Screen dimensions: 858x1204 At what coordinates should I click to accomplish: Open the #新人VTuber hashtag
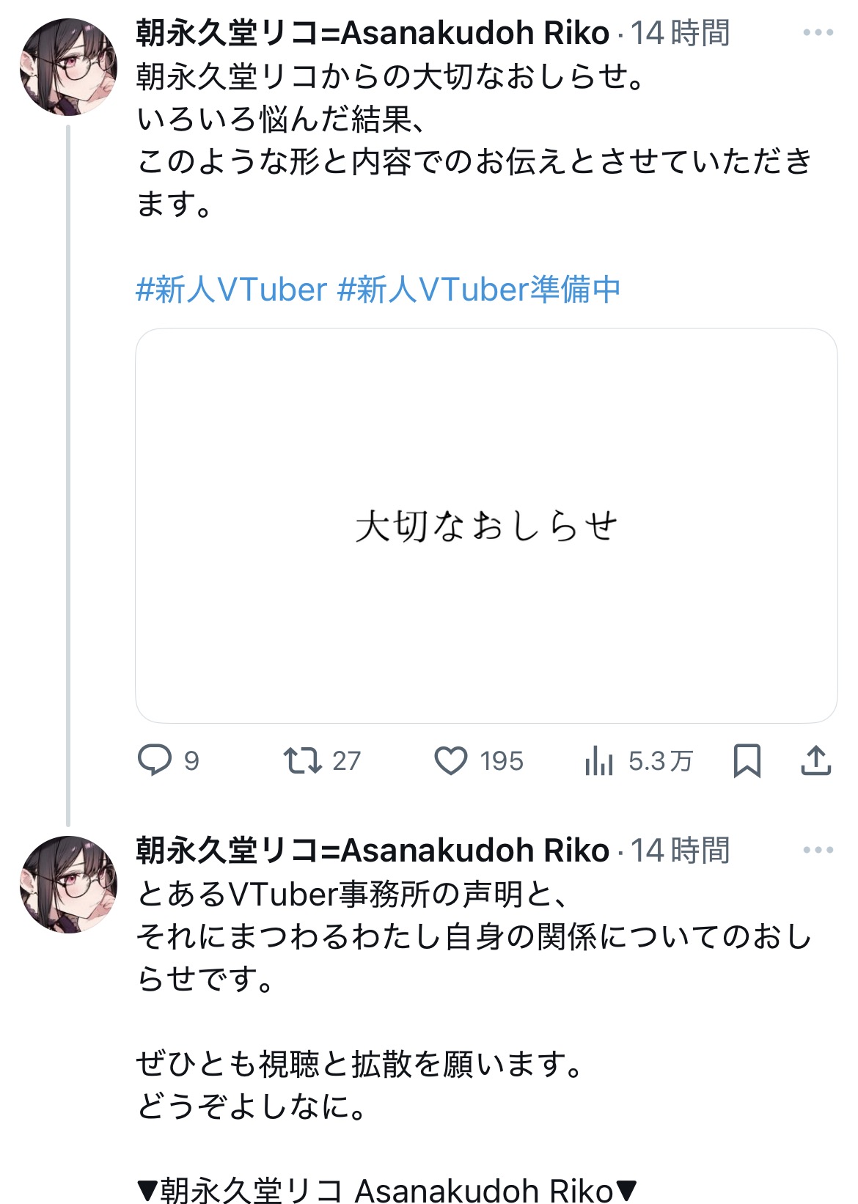[231, 290]
